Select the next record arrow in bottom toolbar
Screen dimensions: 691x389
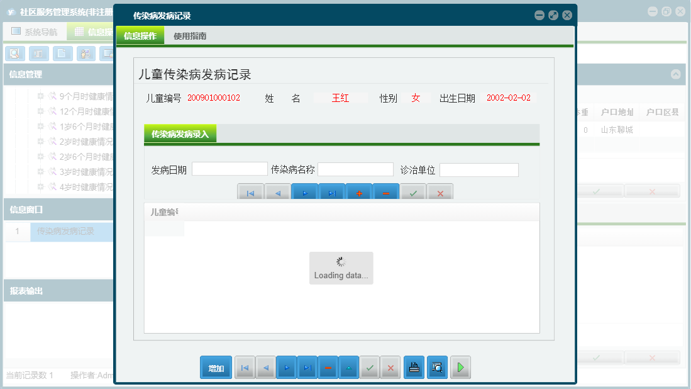point(286,367)
